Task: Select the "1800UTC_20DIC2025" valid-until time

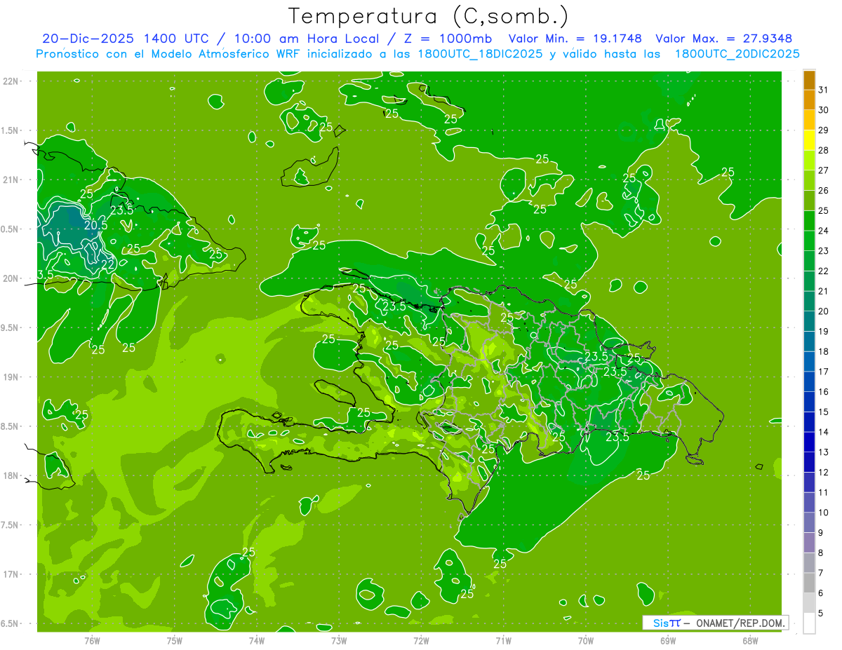Action: tap(737, 54)
